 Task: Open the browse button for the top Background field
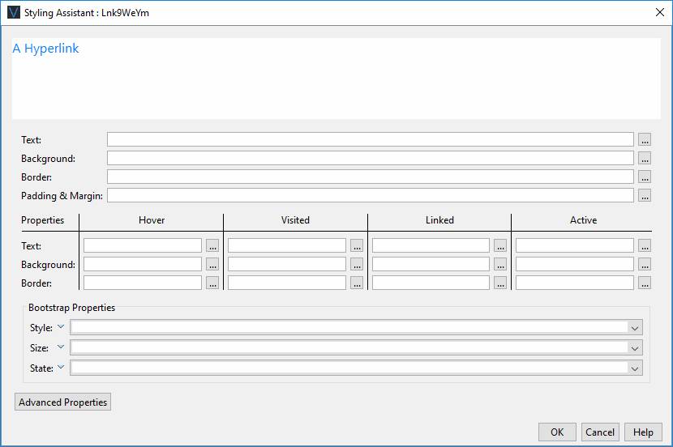pos(645,158)
